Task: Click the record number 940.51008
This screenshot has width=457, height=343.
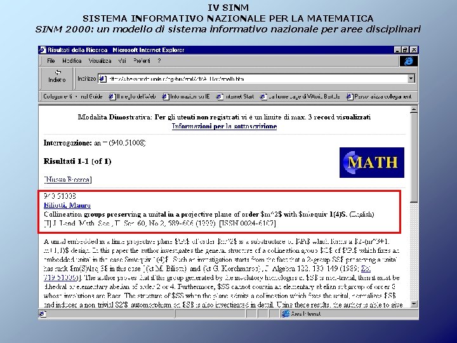Action: (60, 196)
